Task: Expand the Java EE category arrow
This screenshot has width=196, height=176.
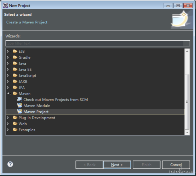Action: (x=8, y=69)
